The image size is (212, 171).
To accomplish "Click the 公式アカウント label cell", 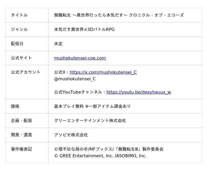I will pyautogui.click(x=26, y=72).
